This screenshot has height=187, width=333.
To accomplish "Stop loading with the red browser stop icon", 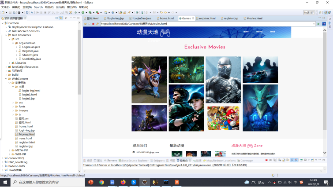I will click(93, 24).
